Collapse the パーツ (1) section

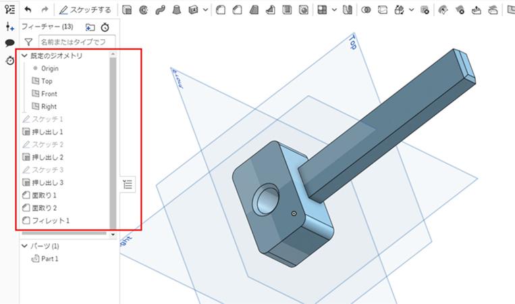point(25,246)
